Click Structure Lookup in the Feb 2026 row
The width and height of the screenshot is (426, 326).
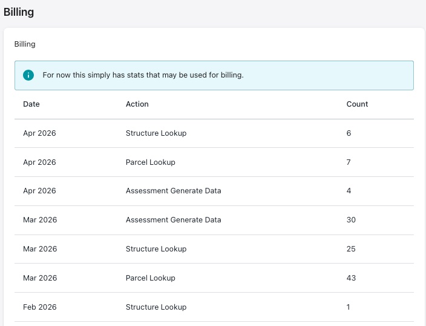[156, 307]
